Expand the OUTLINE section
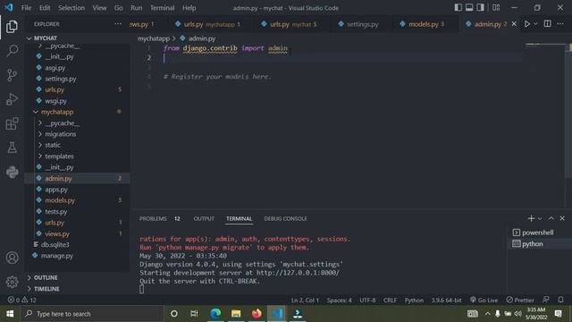Image resolution: width=572 pixels, height=322 pixels. point(78,277)
